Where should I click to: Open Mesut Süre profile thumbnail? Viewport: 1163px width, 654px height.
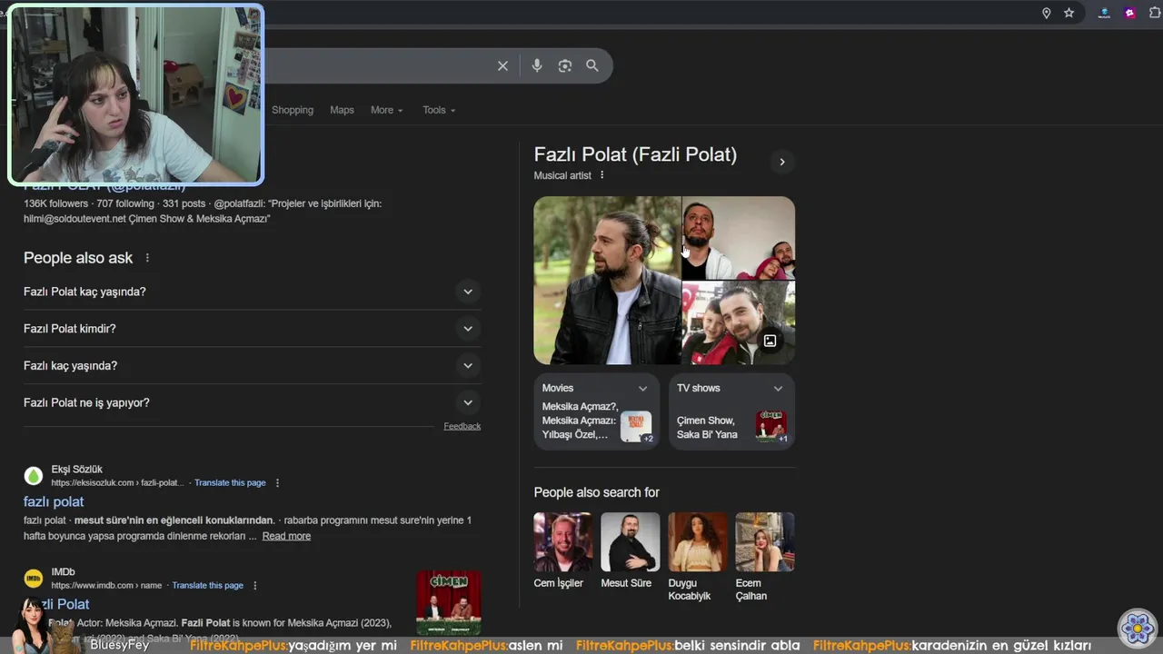click(x=631, y=542)
